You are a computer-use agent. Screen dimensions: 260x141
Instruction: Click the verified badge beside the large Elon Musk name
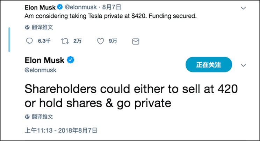coord(71,60)
